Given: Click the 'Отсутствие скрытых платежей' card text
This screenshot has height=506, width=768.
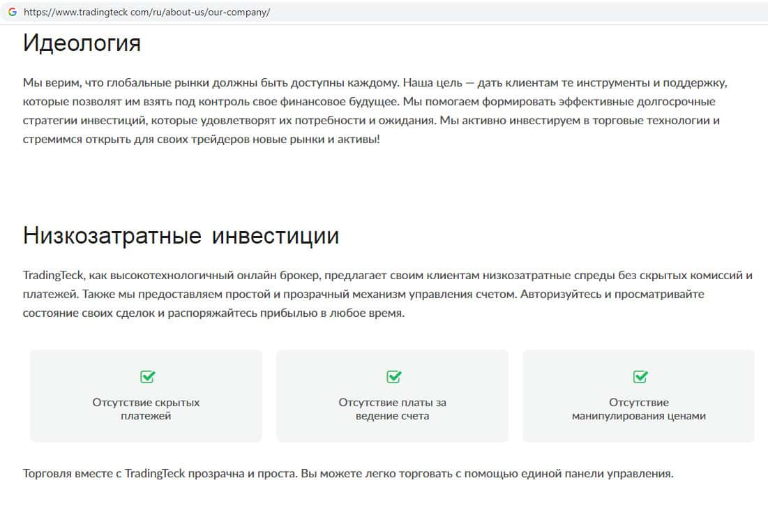Looking at the screenshot, I should tap(146, 409).
